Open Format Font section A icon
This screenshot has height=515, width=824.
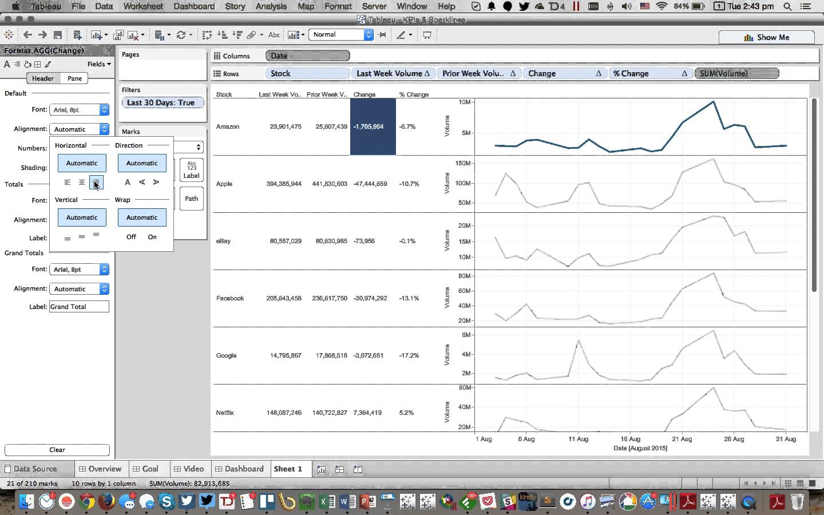pos(7,64)
